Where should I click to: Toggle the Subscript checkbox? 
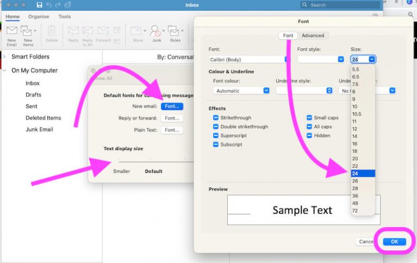[x=216, y=145]
